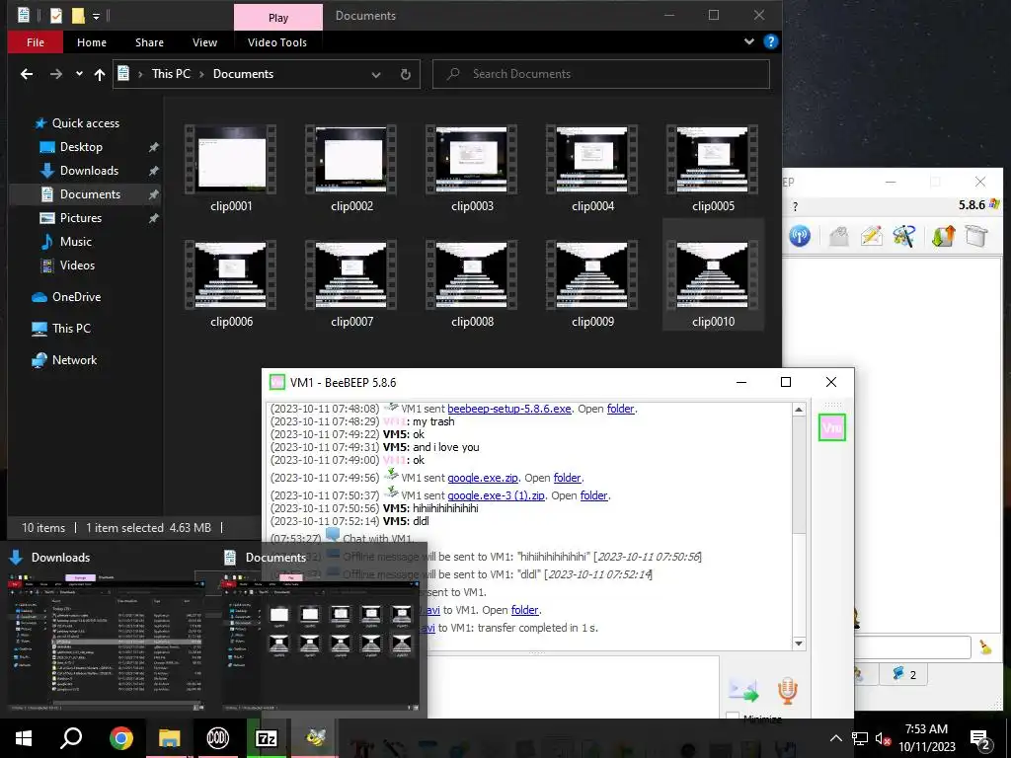This screenshot has height=758, width=1011.
Task: Open the Video Tools tab
Action: pyautogui.click(x=277, y=42)
